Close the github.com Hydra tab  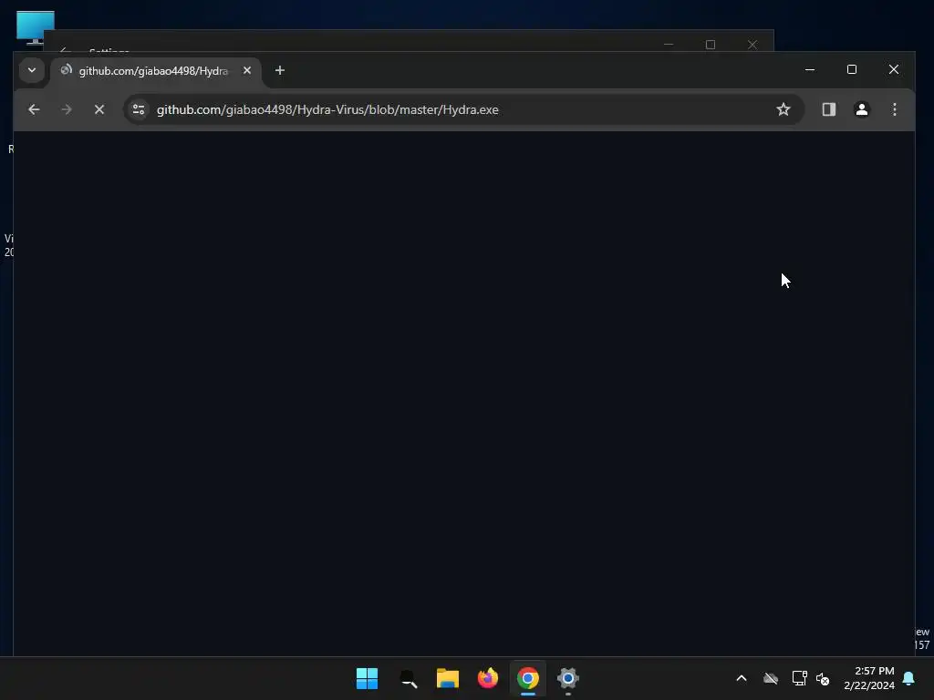(247, 70)
